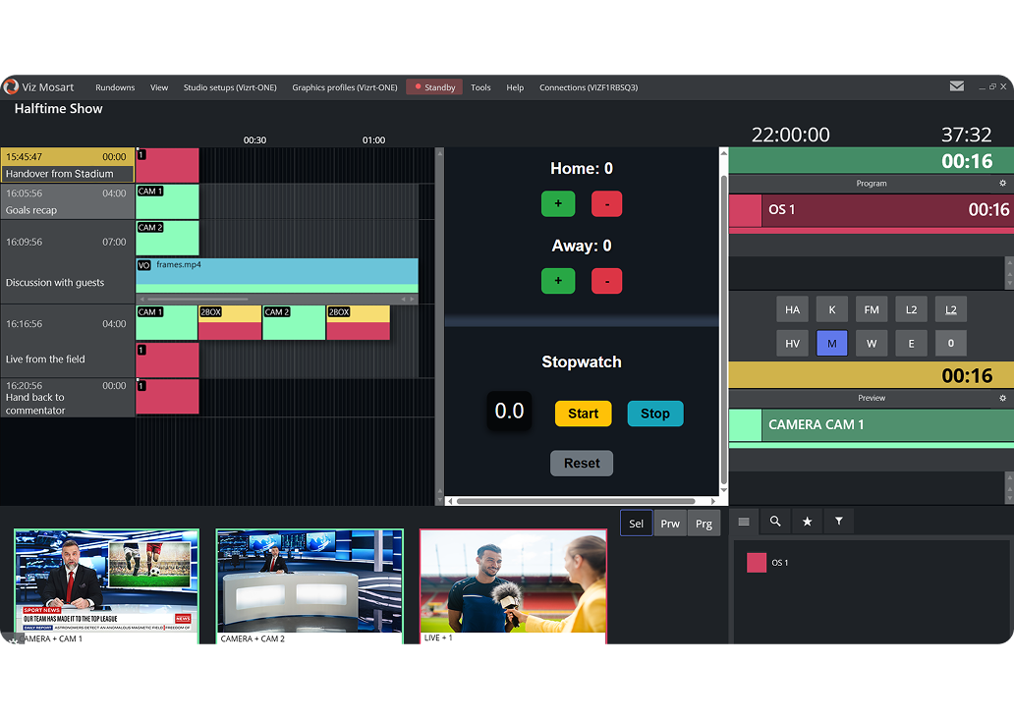This screenshot has height=719, width=1014.
Task: Click the Viz Mosart logo icon
Action: pos(11,86)
